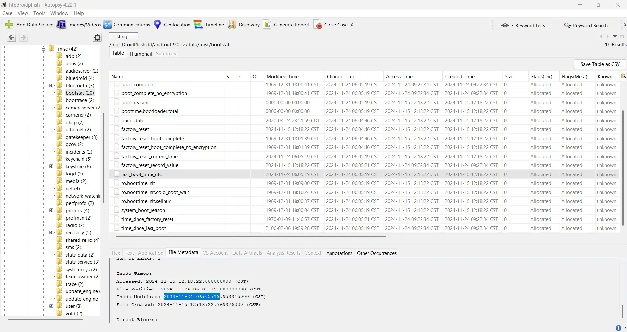This screenshot has width=627, height=332.
Task: Collapse the misc folder node
Action: pos(43,49)
